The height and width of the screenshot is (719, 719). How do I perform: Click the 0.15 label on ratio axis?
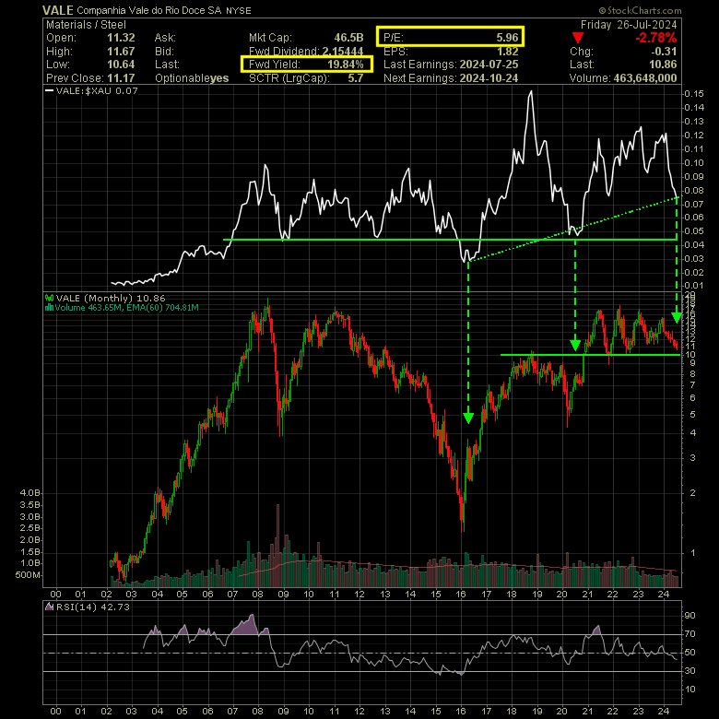694,93
